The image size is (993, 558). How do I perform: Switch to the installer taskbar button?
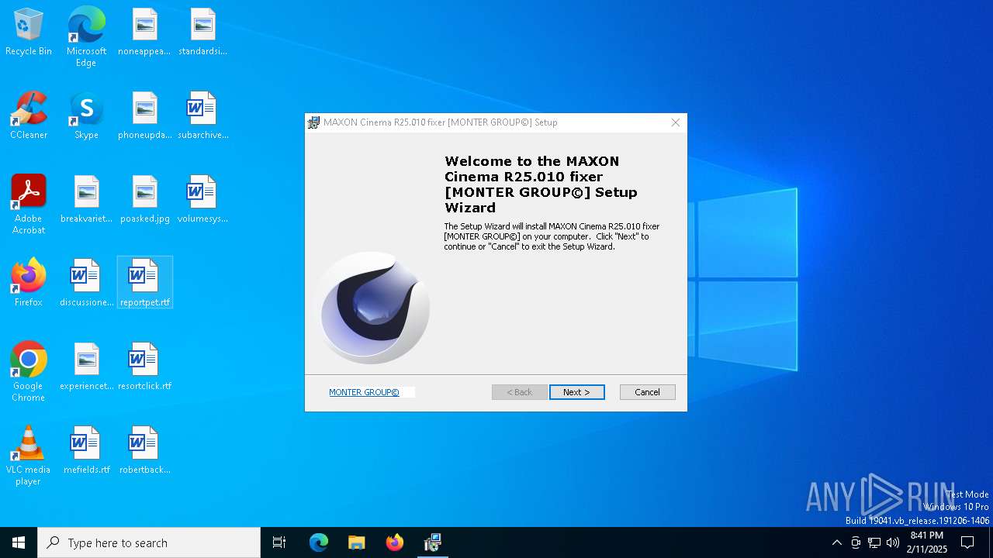click(x=433, y=542)
